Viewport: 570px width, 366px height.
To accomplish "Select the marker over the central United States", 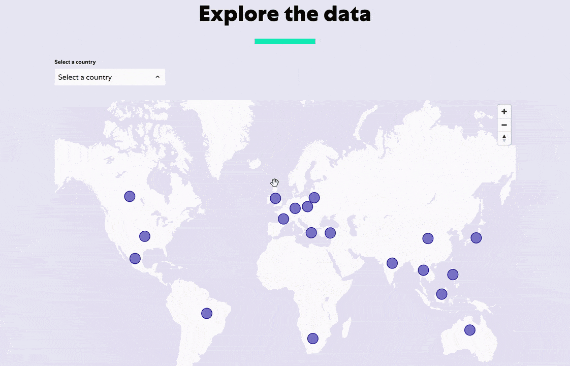I will 144,236.
